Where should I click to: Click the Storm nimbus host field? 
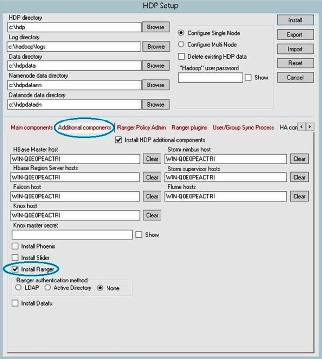point(226,159)
